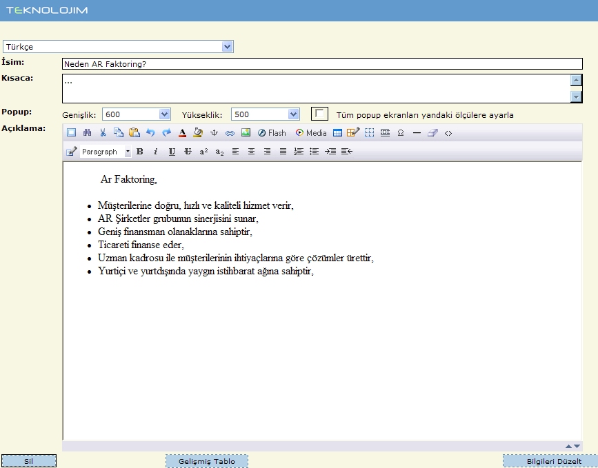Switch to HTML source view icon
Screen dimensions: 598x468
(x=448, y=133)
